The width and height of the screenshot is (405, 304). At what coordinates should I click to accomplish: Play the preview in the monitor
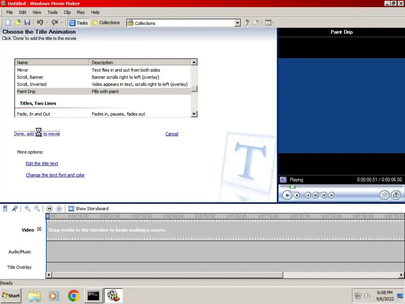287,195
